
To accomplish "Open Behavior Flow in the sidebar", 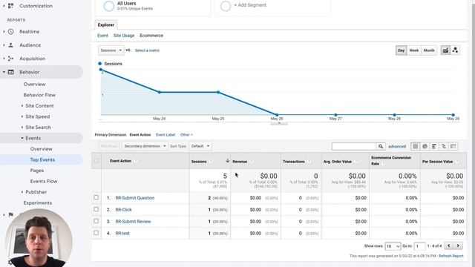I will pos(39,95).
